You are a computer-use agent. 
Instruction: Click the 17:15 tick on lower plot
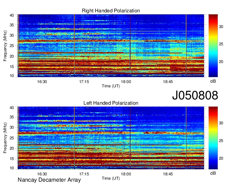coord(84,174)
